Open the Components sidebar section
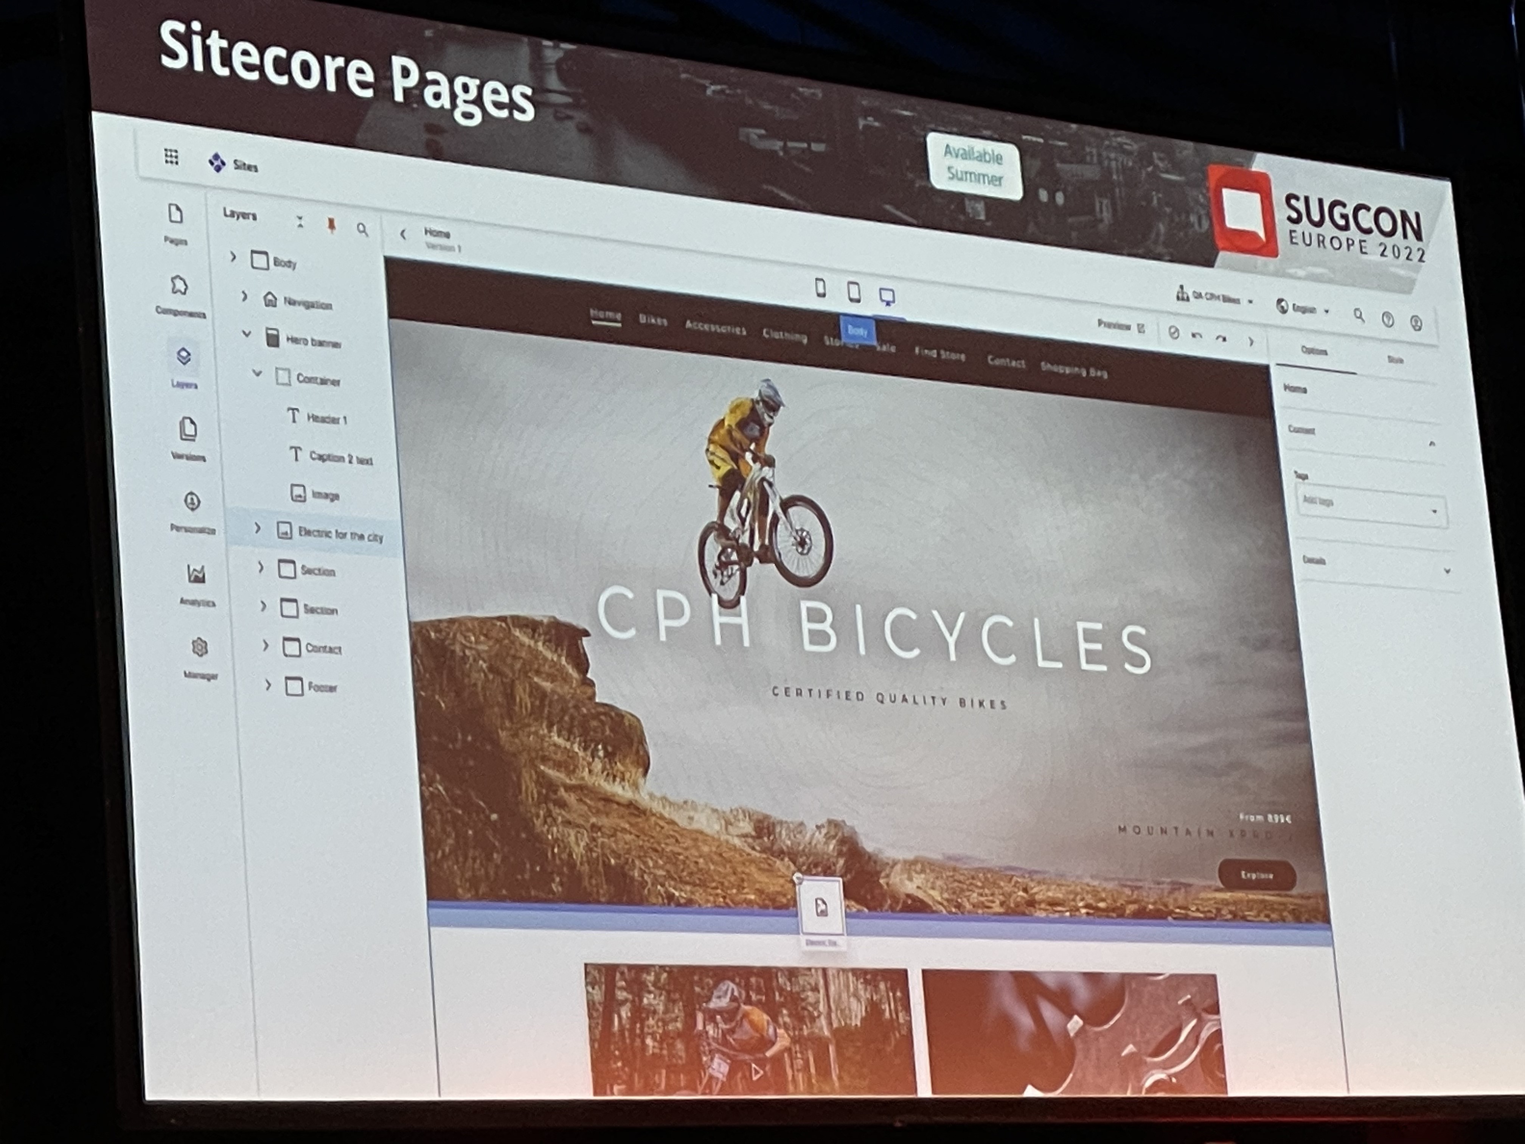 [179, 296]
